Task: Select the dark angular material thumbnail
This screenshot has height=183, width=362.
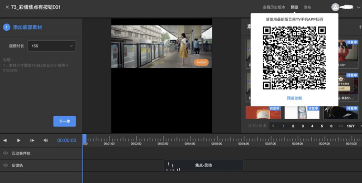Action: coord(341,113)
